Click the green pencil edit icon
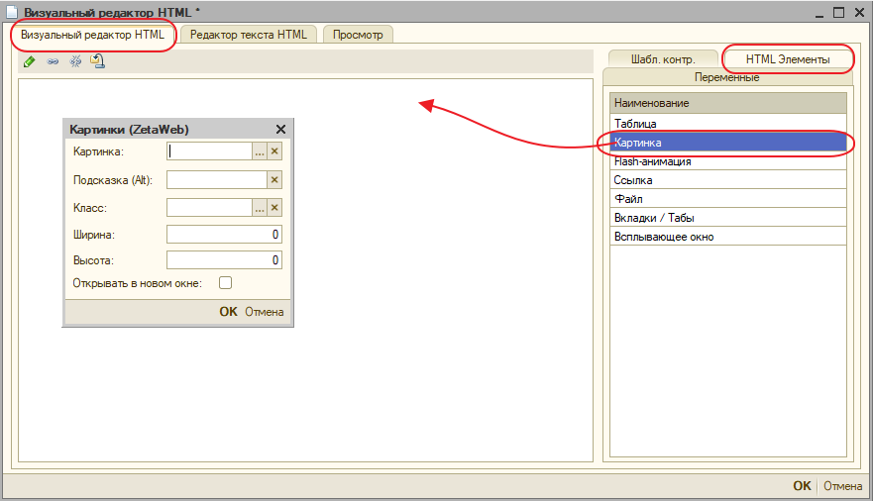873x501 pixels. point(30,61)
